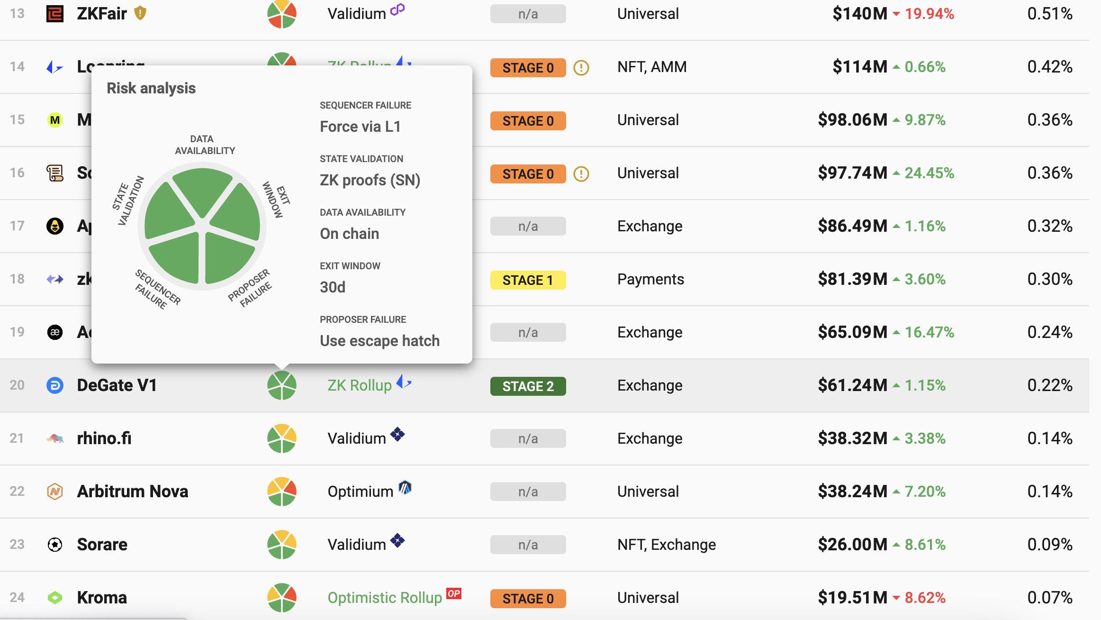
Task: Open the rhino.fi project page
Action: tap(104, 438)
